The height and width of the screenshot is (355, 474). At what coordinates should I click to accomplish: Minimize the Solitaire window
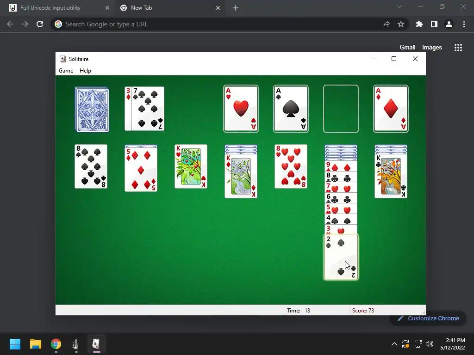[x=373, y=59]
